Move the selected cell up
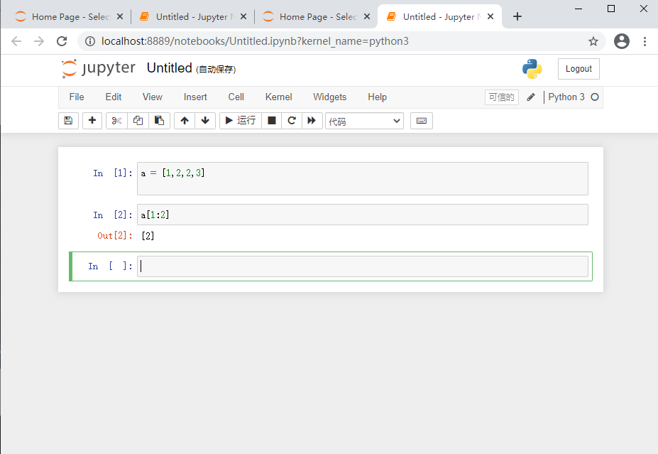The height and width of the screenshot is (454, 658). click(184, 121)
